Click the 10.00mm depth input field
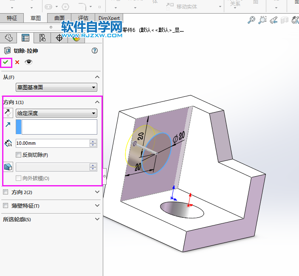The width and height of the screenshot is (299, 276). pyautogui.click(x=52, y=143)
